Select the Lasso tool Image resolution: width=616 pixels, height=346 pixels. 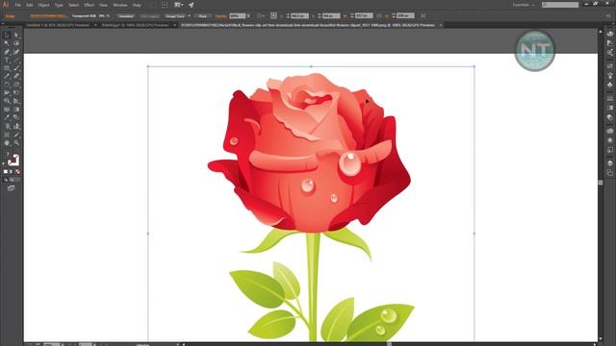tap(16, 43)
